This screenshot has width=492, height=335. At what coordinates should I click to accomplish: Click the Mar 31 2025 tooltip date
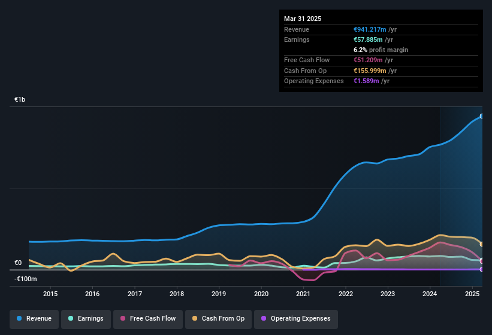(x=303, y=19)
